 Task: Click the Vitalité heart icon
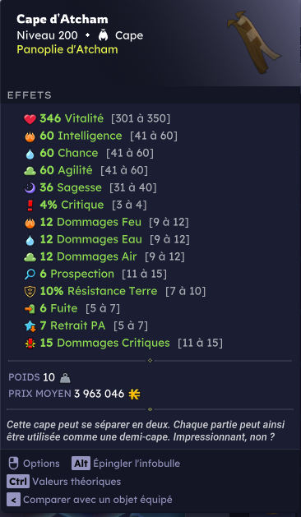30,118
